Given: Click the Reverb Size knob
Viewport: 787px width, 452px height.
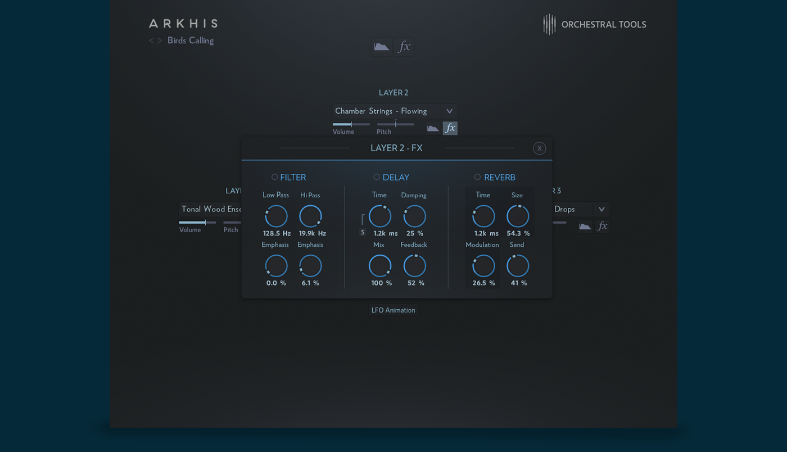Looking at the screenshot, I should click(518, 216).
